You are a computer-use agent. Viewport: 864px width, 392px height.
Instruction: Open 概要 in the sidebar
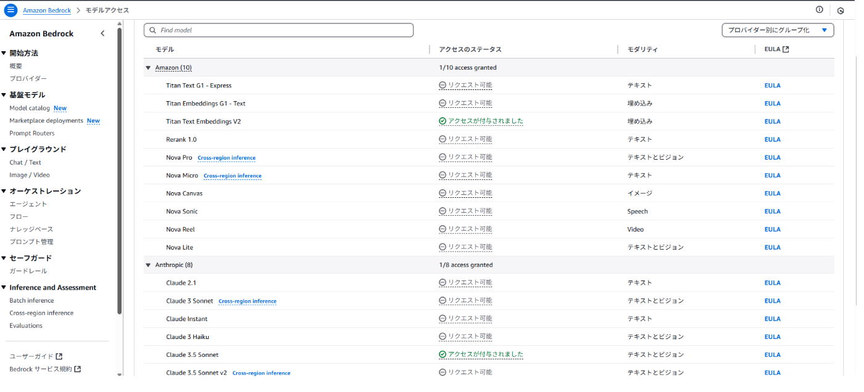tap(16, 66)
